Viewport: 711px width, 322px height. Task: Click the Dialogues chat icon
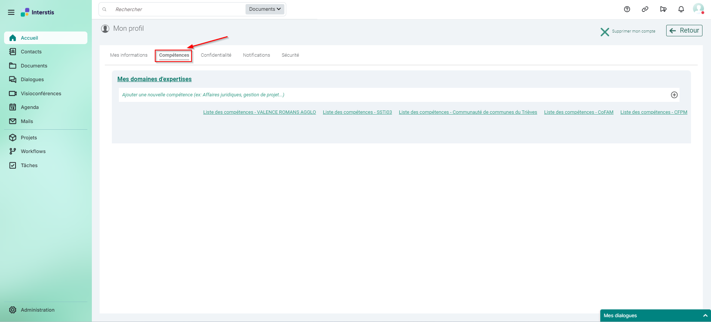point(13,79)
